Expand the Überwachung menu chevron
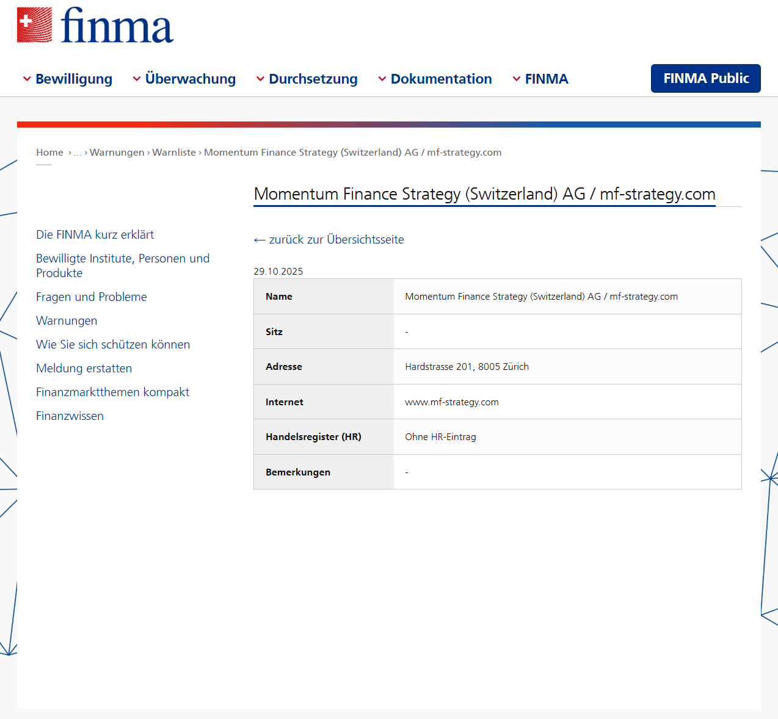The image size is (778, 719). point(137,79)
